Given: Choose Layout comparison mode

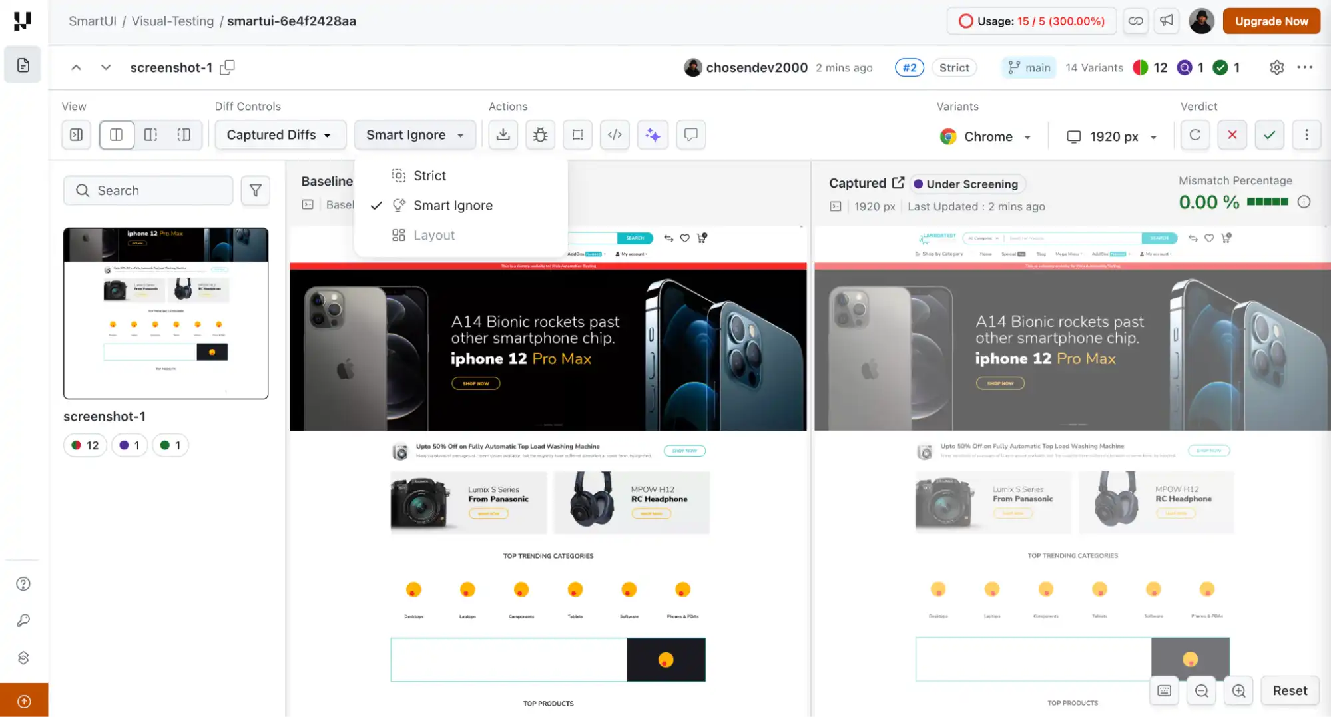Looking at the screenshot, I should 461,235.
